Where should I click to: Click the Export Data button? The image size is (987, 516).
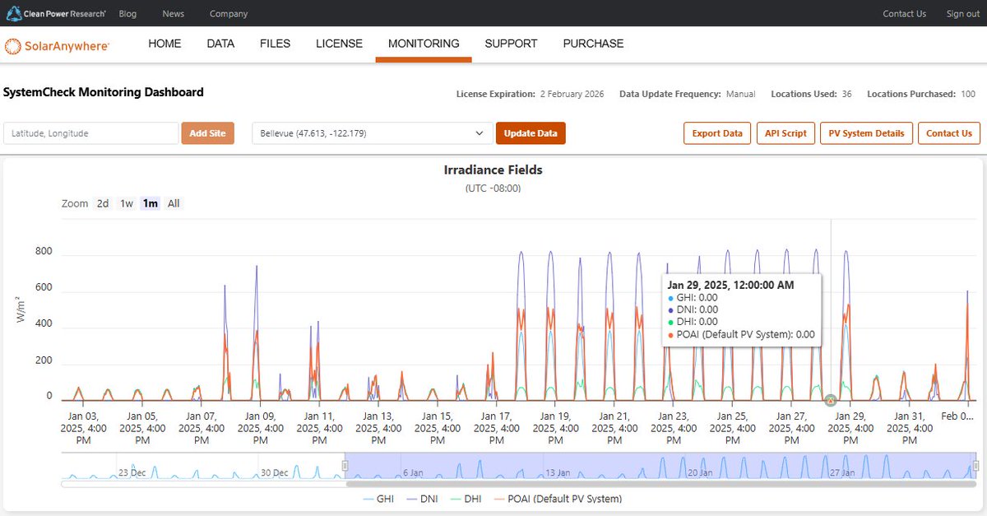[x=717, y=133]
